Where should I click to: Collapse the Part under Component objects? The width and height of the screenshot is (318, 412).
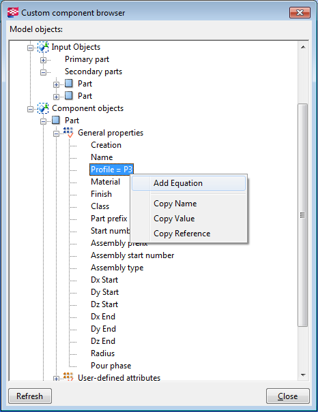pos(43,121)
